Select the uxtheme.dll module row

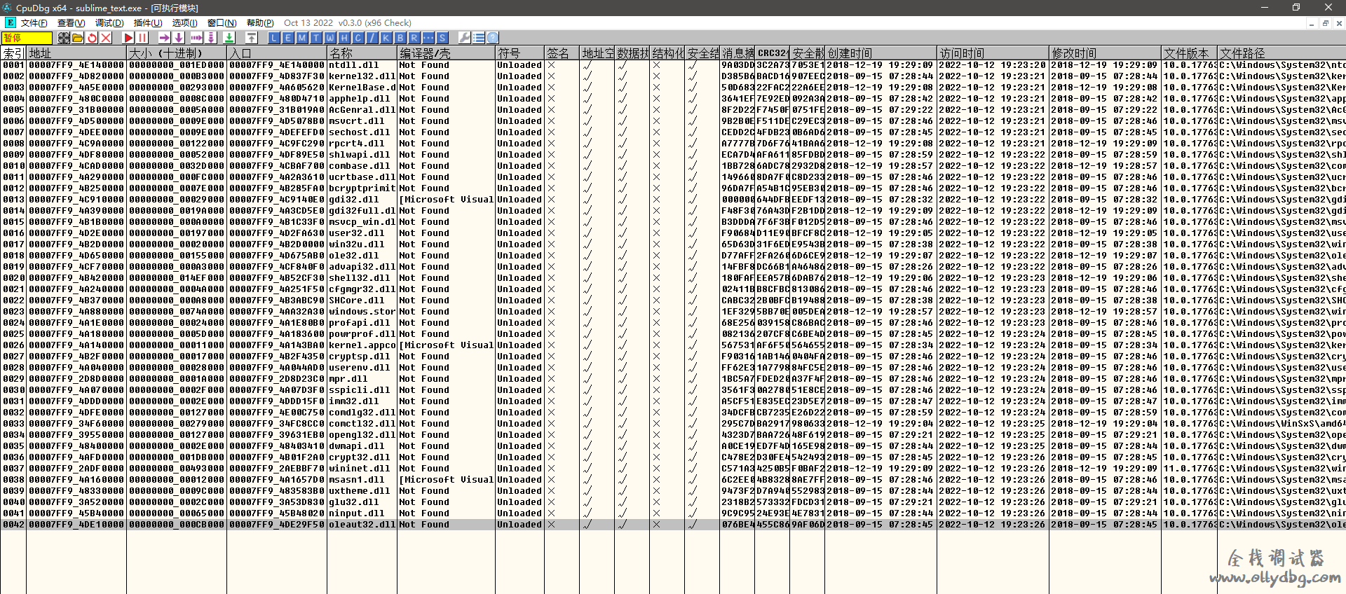click(673, 491)
